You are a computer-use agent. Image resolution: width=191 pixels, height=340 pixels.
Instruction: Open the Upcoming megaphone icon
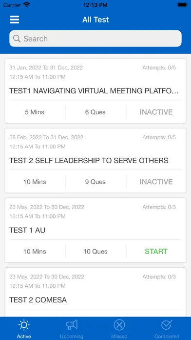point(72,325)
